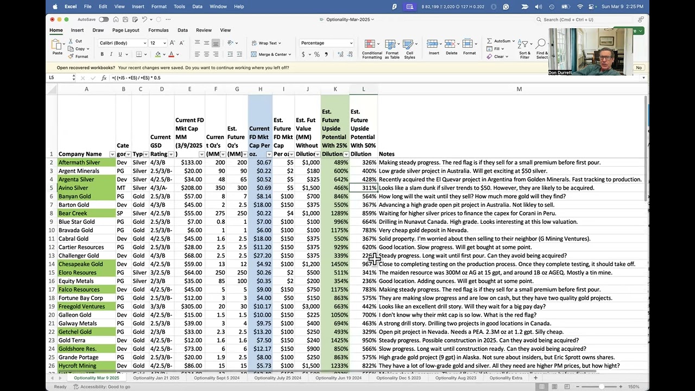Toggle bold formatting
This screenshot has height=391, width=695.
[102, 54]
